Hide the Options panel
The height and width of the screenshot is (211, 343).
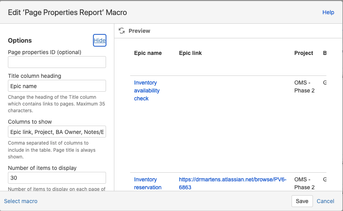tap(100, 40)
